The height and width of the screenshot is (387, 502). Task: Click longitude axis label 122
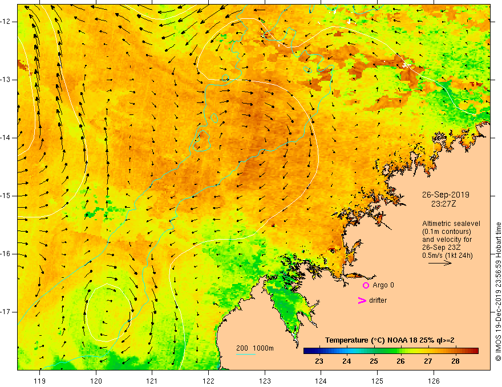(x=208, y=381)
